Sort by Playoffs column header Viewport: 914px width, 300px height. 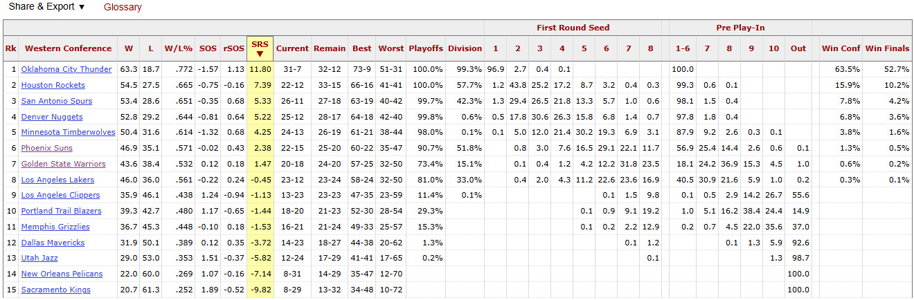click(x=425, y=48)
